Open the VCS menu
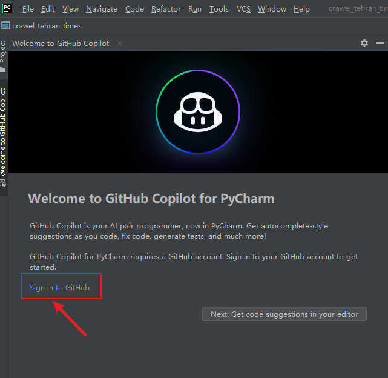The width and height of the screenshot is (388, 378). pos(243,9)
